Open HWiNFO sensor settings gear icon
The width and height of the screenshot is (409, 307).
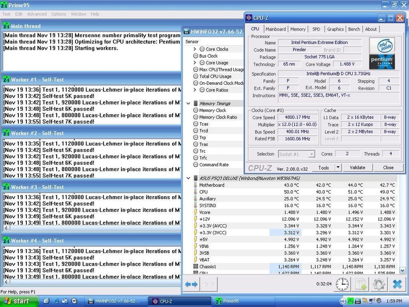pos(379,284)
